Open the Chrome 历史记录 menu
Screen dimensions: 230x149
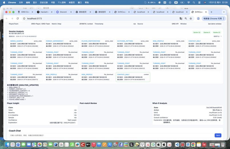pos(44,3)
